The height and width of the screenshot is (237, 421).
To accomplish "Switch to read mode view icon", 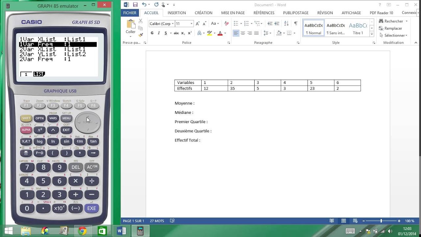I will [x=332, y=221].
